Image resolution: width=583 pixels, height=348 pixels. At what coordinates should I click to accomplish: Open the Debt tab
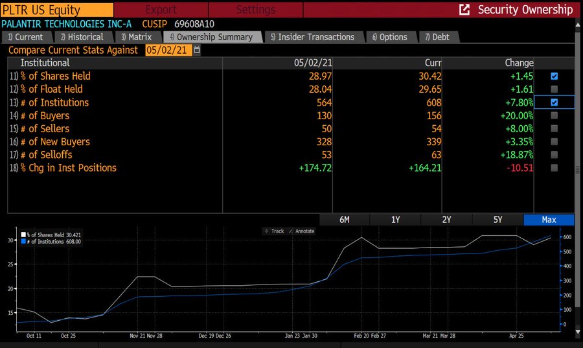point(438,37)
